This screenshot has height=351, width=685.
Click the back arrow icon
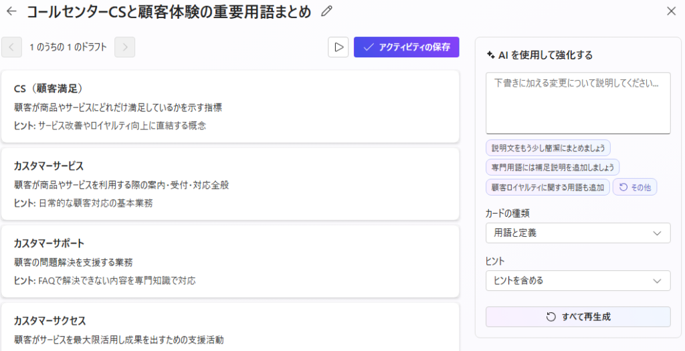pyautogui.click(x=11, y=11)
